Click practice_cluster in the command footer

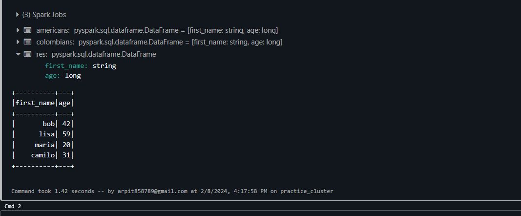(x=307, y=192)
